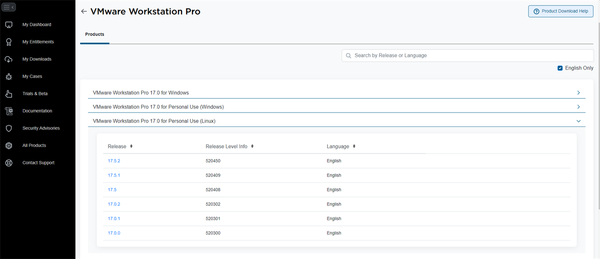This screenshot has width=600, height=259.
Task: Click release level value 520302
Action: tap(213, 204)
